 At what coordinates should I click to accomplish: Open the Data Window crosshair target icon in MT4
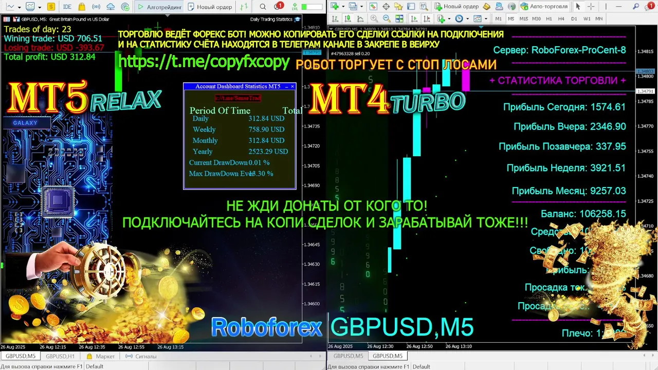click(386, 6)
